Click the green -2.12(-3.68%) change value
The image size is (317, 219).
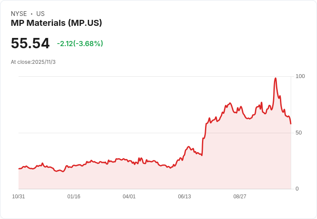click(x=80, y=44)
